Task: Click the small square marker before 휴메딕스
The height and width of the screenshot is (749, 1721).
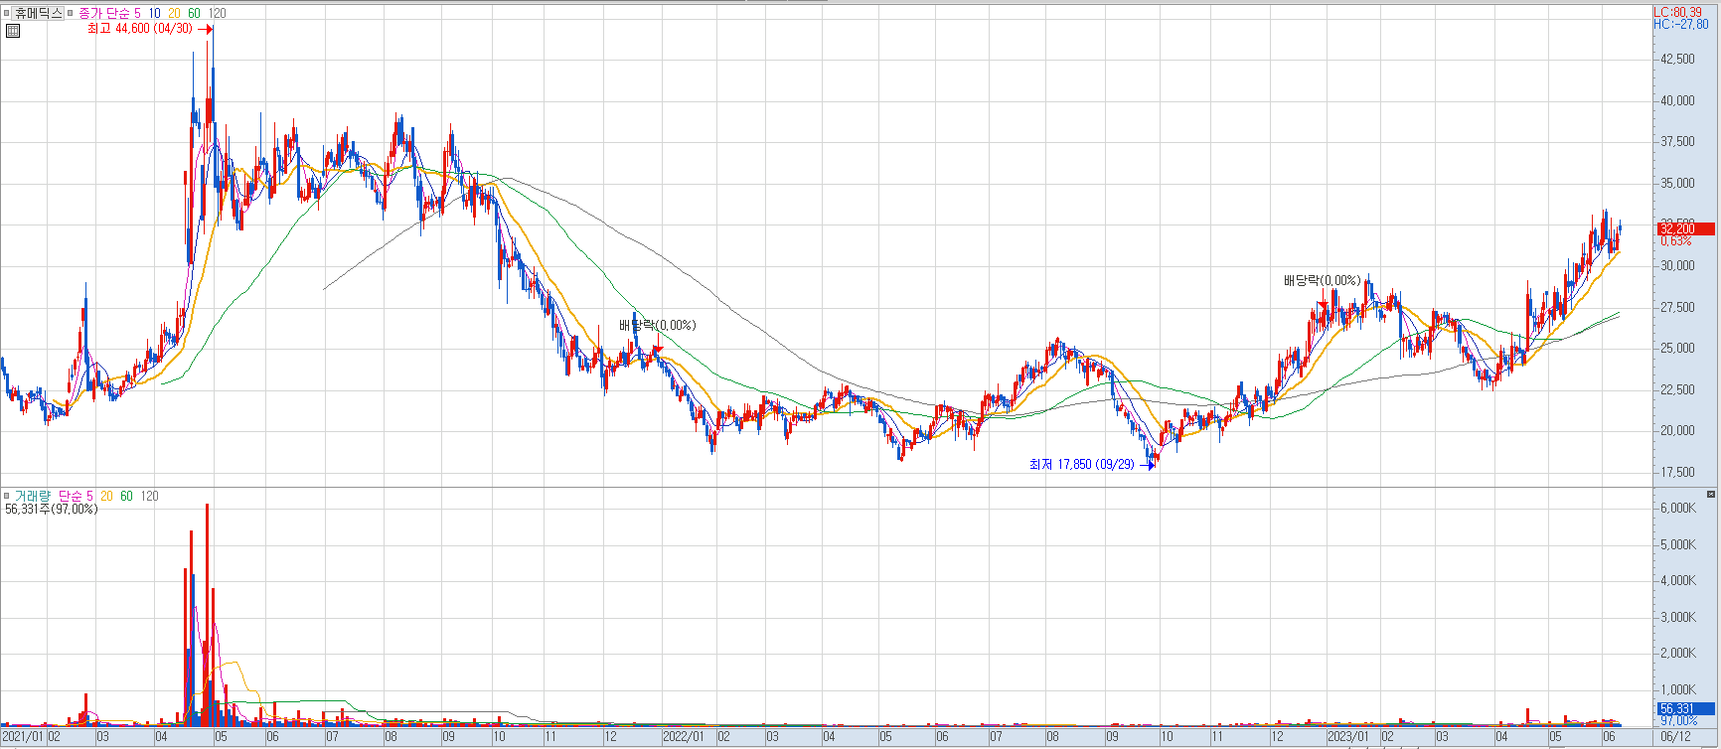Action: (6, 13)
